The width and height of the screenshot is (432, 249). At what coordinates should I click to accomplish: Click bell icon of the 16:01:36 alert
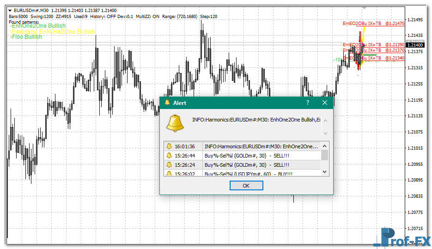pyautogui.click(x=169, y=146)
